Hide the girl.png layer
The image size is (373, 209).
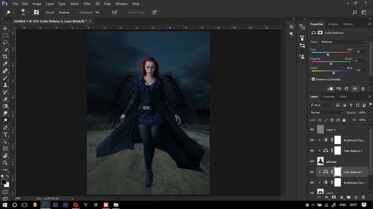(312, 161)
